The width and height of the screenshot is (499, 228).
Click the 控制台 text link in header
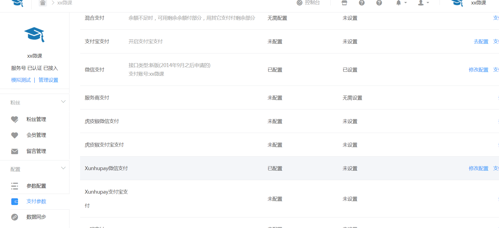(312, 3)
